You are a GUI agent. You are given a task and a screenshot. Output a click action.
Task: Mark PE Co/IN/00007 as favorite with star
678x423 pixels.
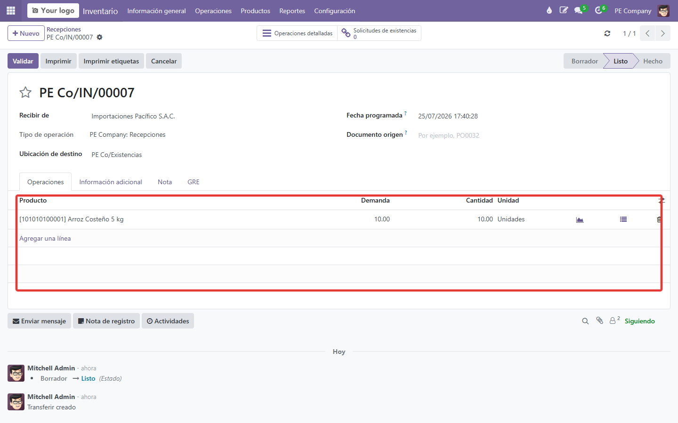click(25, 93)
